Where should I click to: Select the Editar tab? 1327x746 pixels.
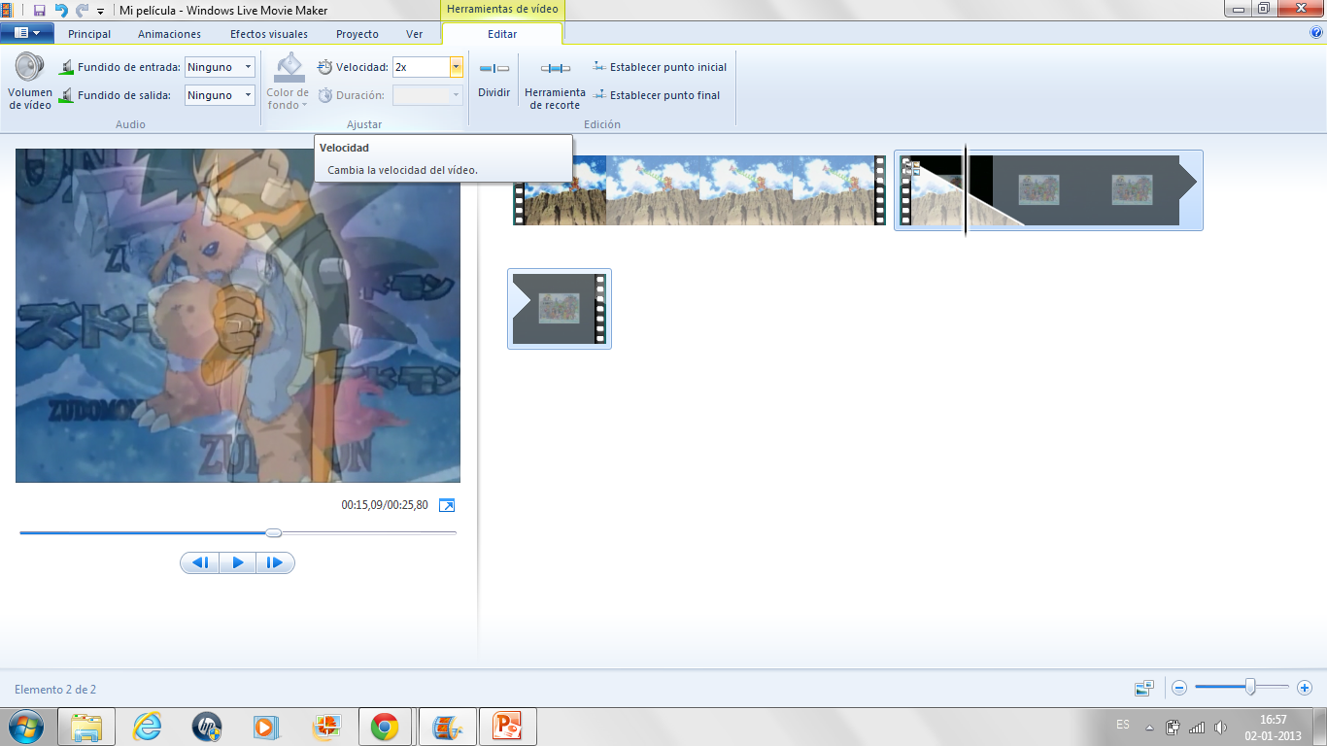click(x=502, y=34)
